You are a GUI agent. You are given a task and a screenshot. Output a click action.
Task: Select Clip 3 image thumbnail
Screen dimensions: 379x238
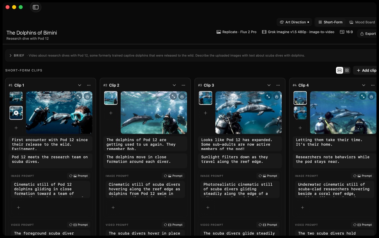click(206, 98)
